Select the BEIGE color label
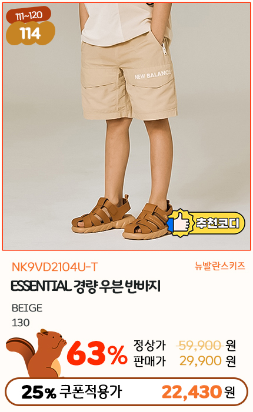 [27, 308]
